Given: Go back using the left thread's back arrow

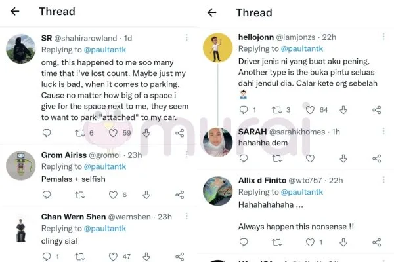Looking at the screenshot, I should [15, 12].
